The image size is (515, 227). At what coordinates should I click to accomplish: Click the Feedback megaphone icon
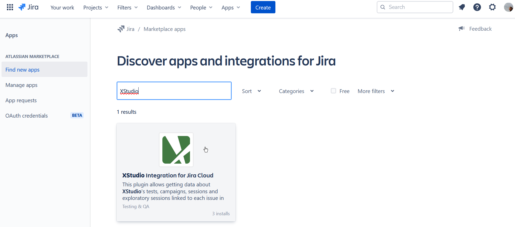(462, 28)
